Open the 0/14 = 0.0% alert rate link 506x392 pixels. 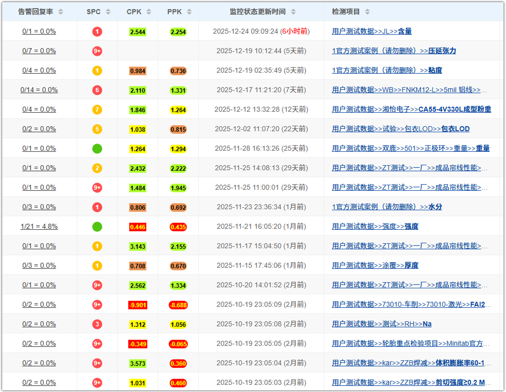[x=39, y=90]
